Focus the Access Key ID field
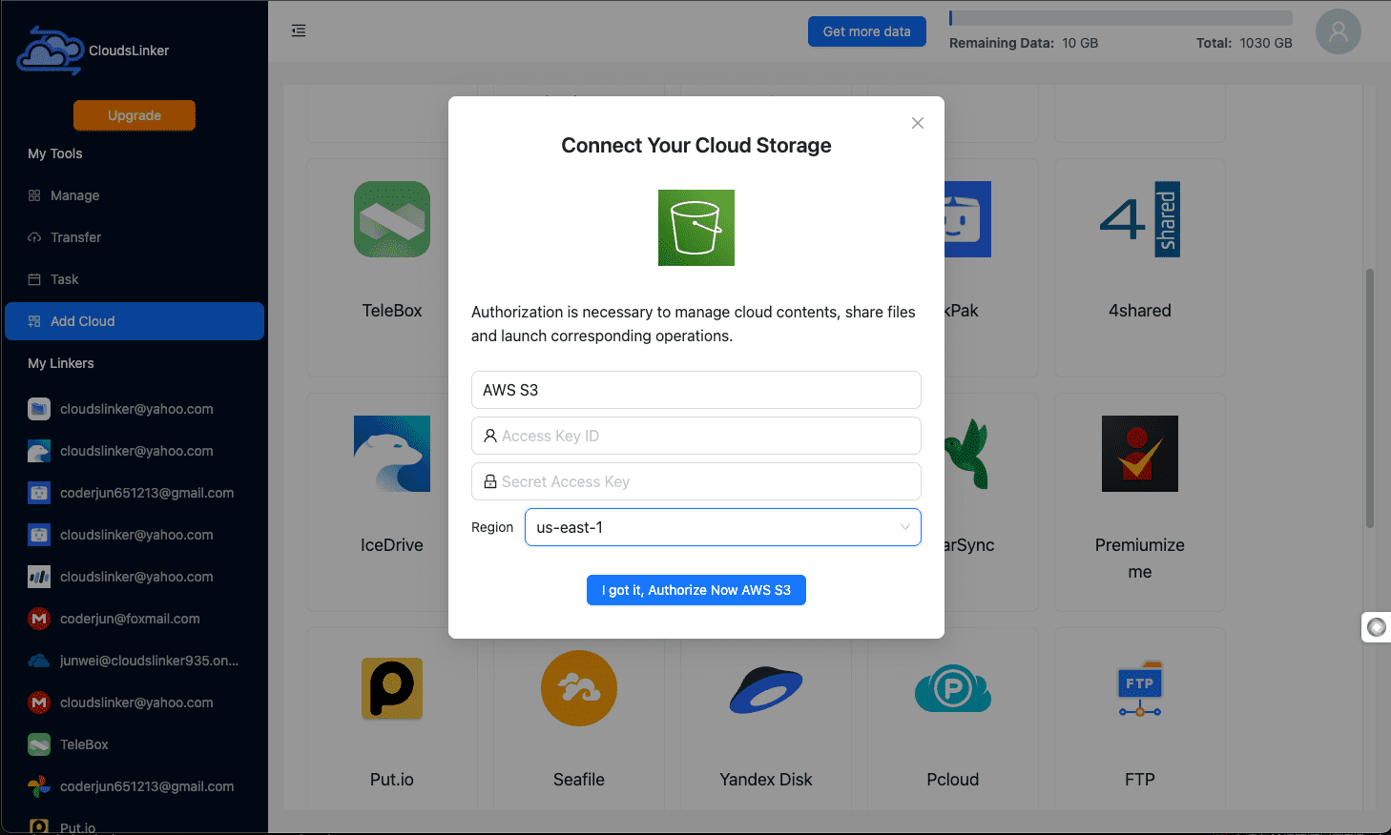Viewport: 1391px width, 835px height. pos(696,436)
